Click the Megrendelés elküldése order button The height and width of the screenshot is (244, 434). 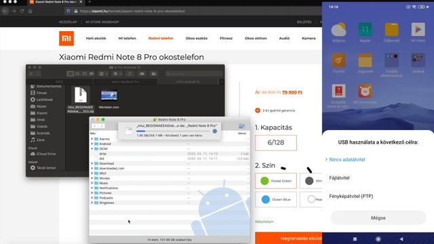tap(289, 238)
